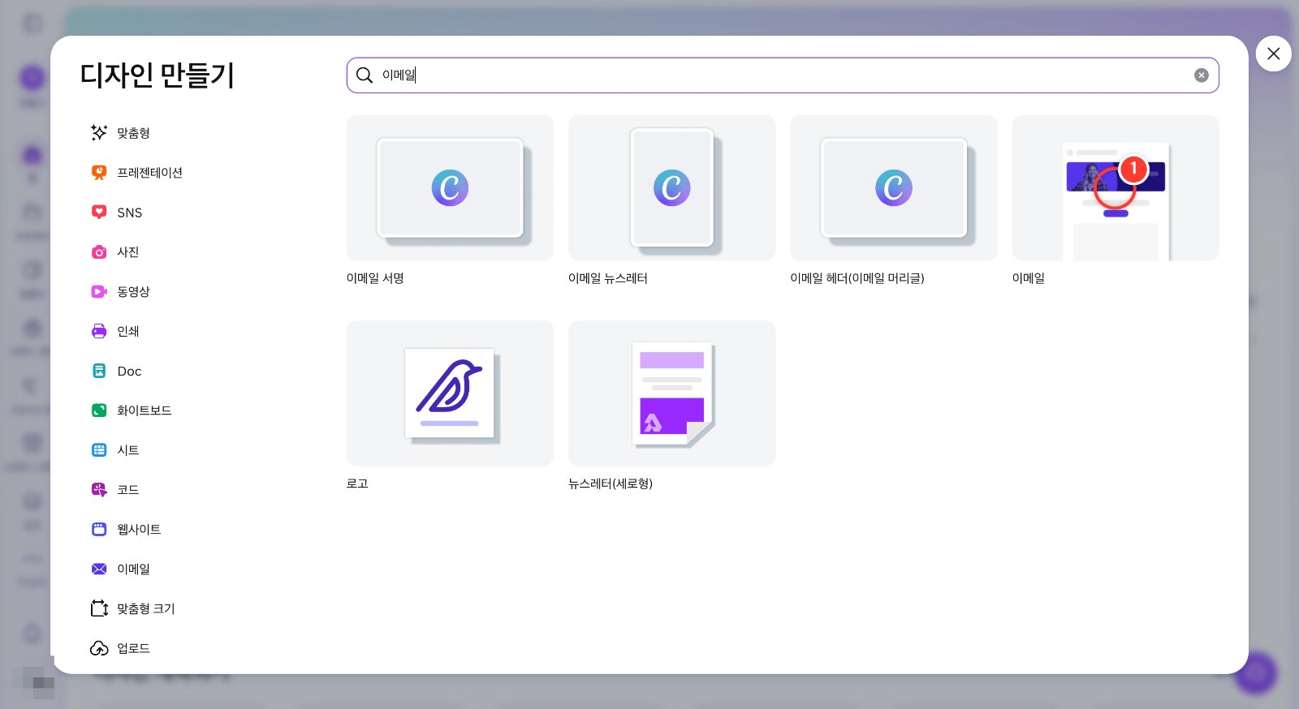Open the 이메일 design thumbnail with notification badge
The image size is (1299, 709).
[1116, 187]
